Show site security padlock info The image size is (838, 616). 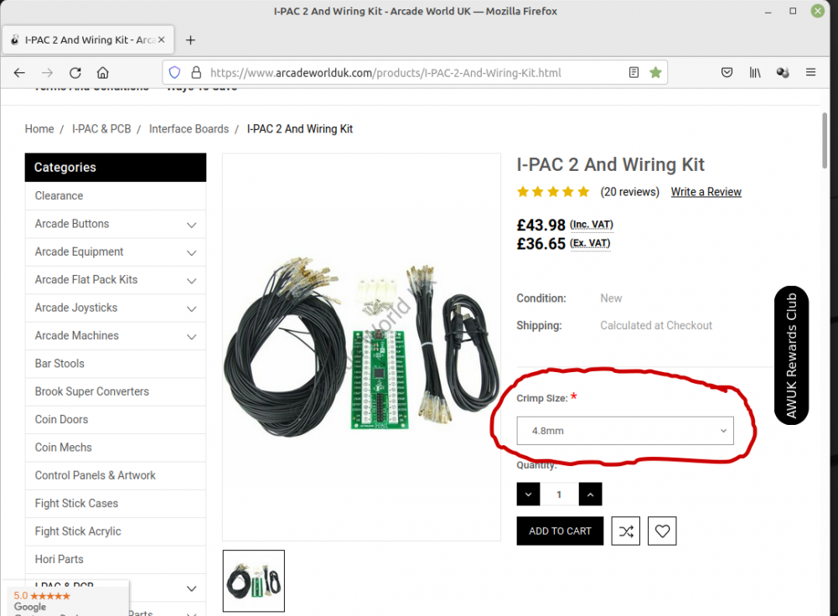pos(196,72)
